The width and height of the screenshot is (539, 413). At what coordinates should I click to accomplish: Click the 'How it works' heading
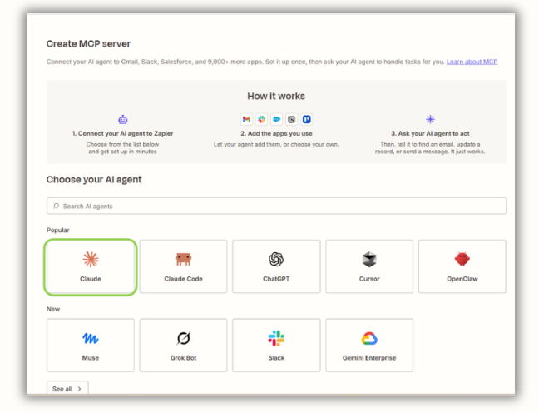pyautogui.click(x=276, y=96)
